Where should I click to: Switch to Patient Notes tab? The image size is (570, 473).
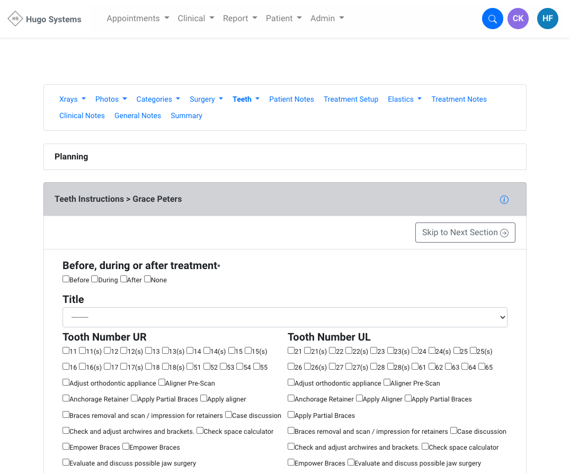[x=291, y=99]
